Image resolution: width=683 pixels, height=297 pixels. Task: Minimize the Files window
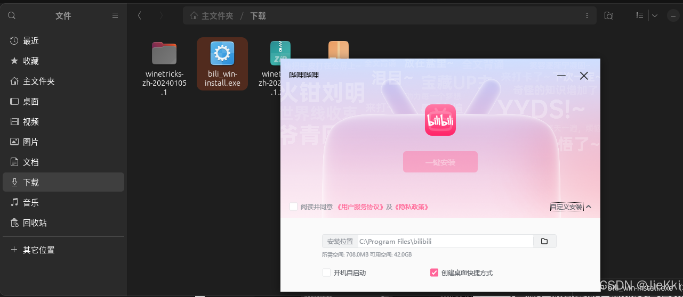(674, 16)
